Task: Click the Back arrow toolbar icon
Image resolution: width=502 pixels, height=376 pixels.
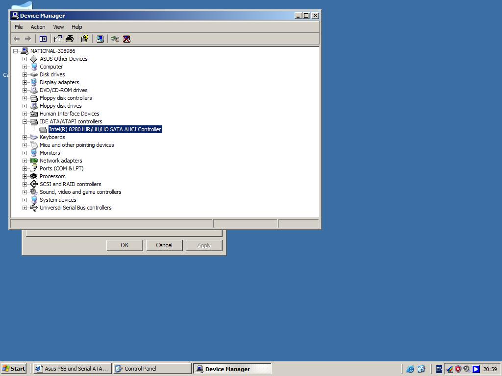Action: 17,39
